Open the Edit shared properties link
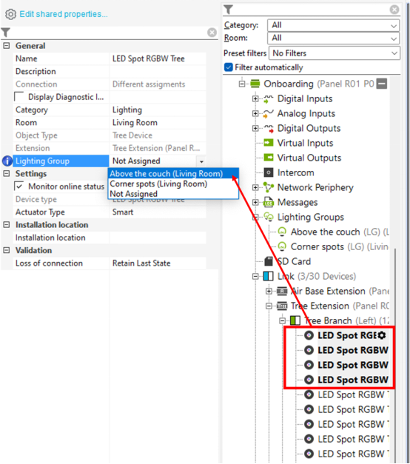The image size is (410, 464). [64, 14]
